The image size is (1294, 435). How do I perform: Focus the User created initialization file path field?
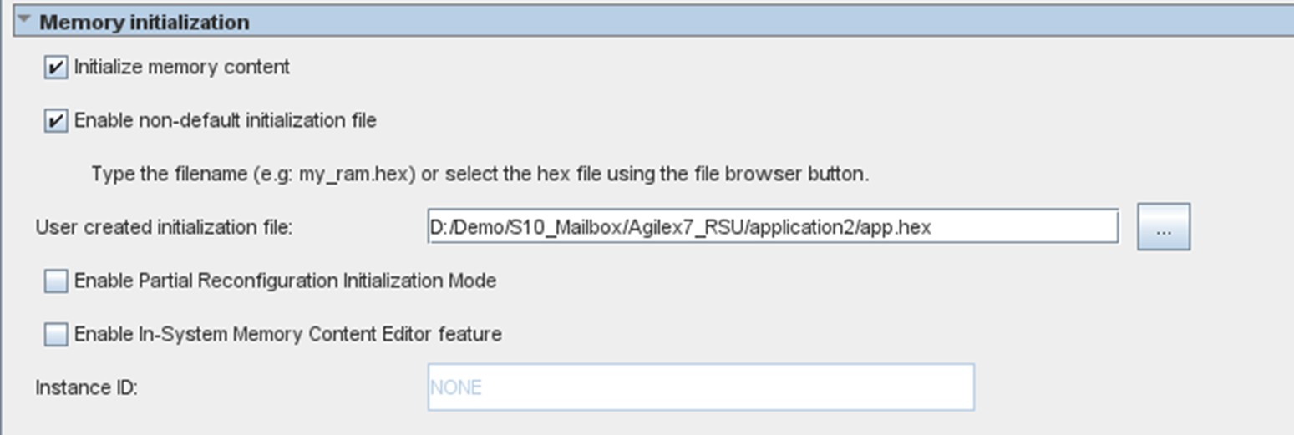[773, 226]
